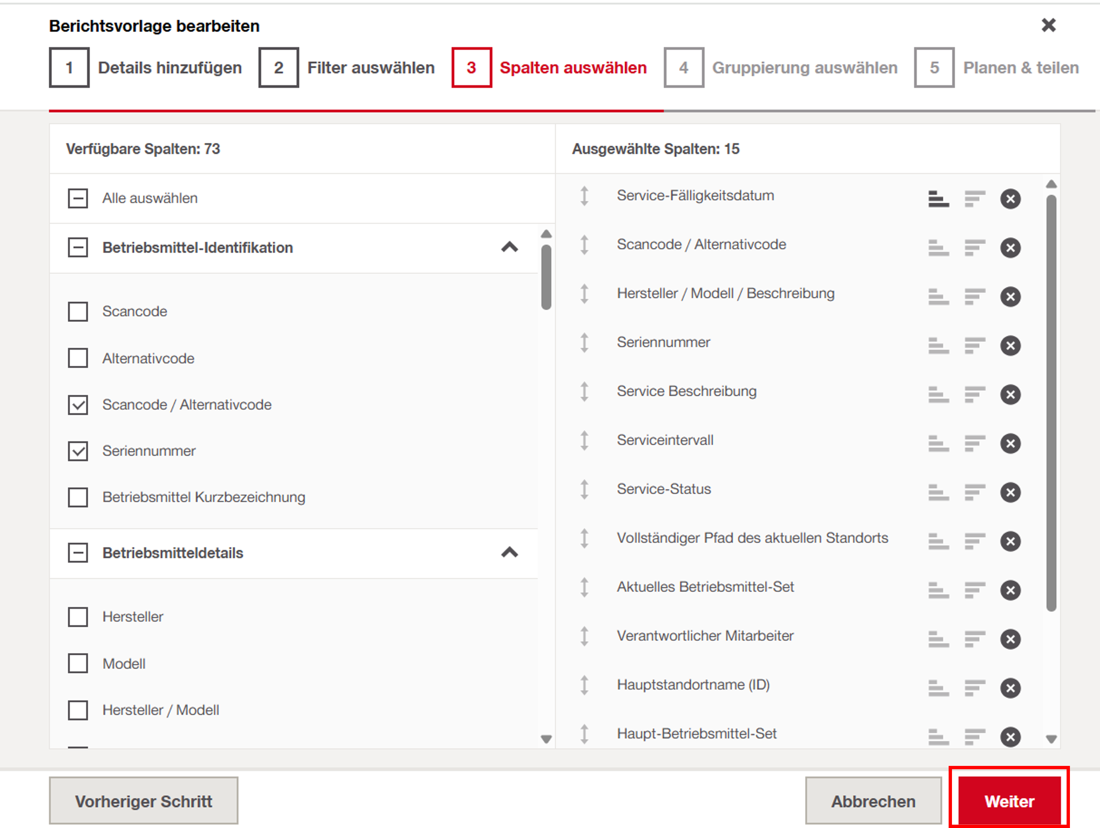This screenshot has height=828, width=1100.
Task: Collapse the Betriebsmitteldetails section
Action: tap(509, 552)
